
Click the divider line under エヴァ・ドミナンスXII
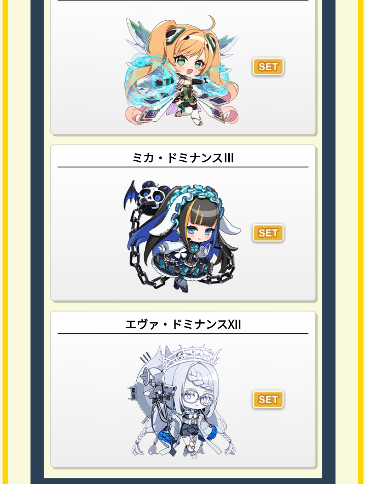coord(183,334)
